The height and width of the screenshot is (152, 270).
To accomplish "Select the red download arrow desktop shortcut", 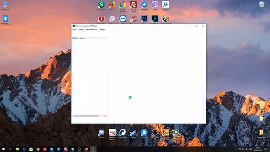I will pos(101,19).
